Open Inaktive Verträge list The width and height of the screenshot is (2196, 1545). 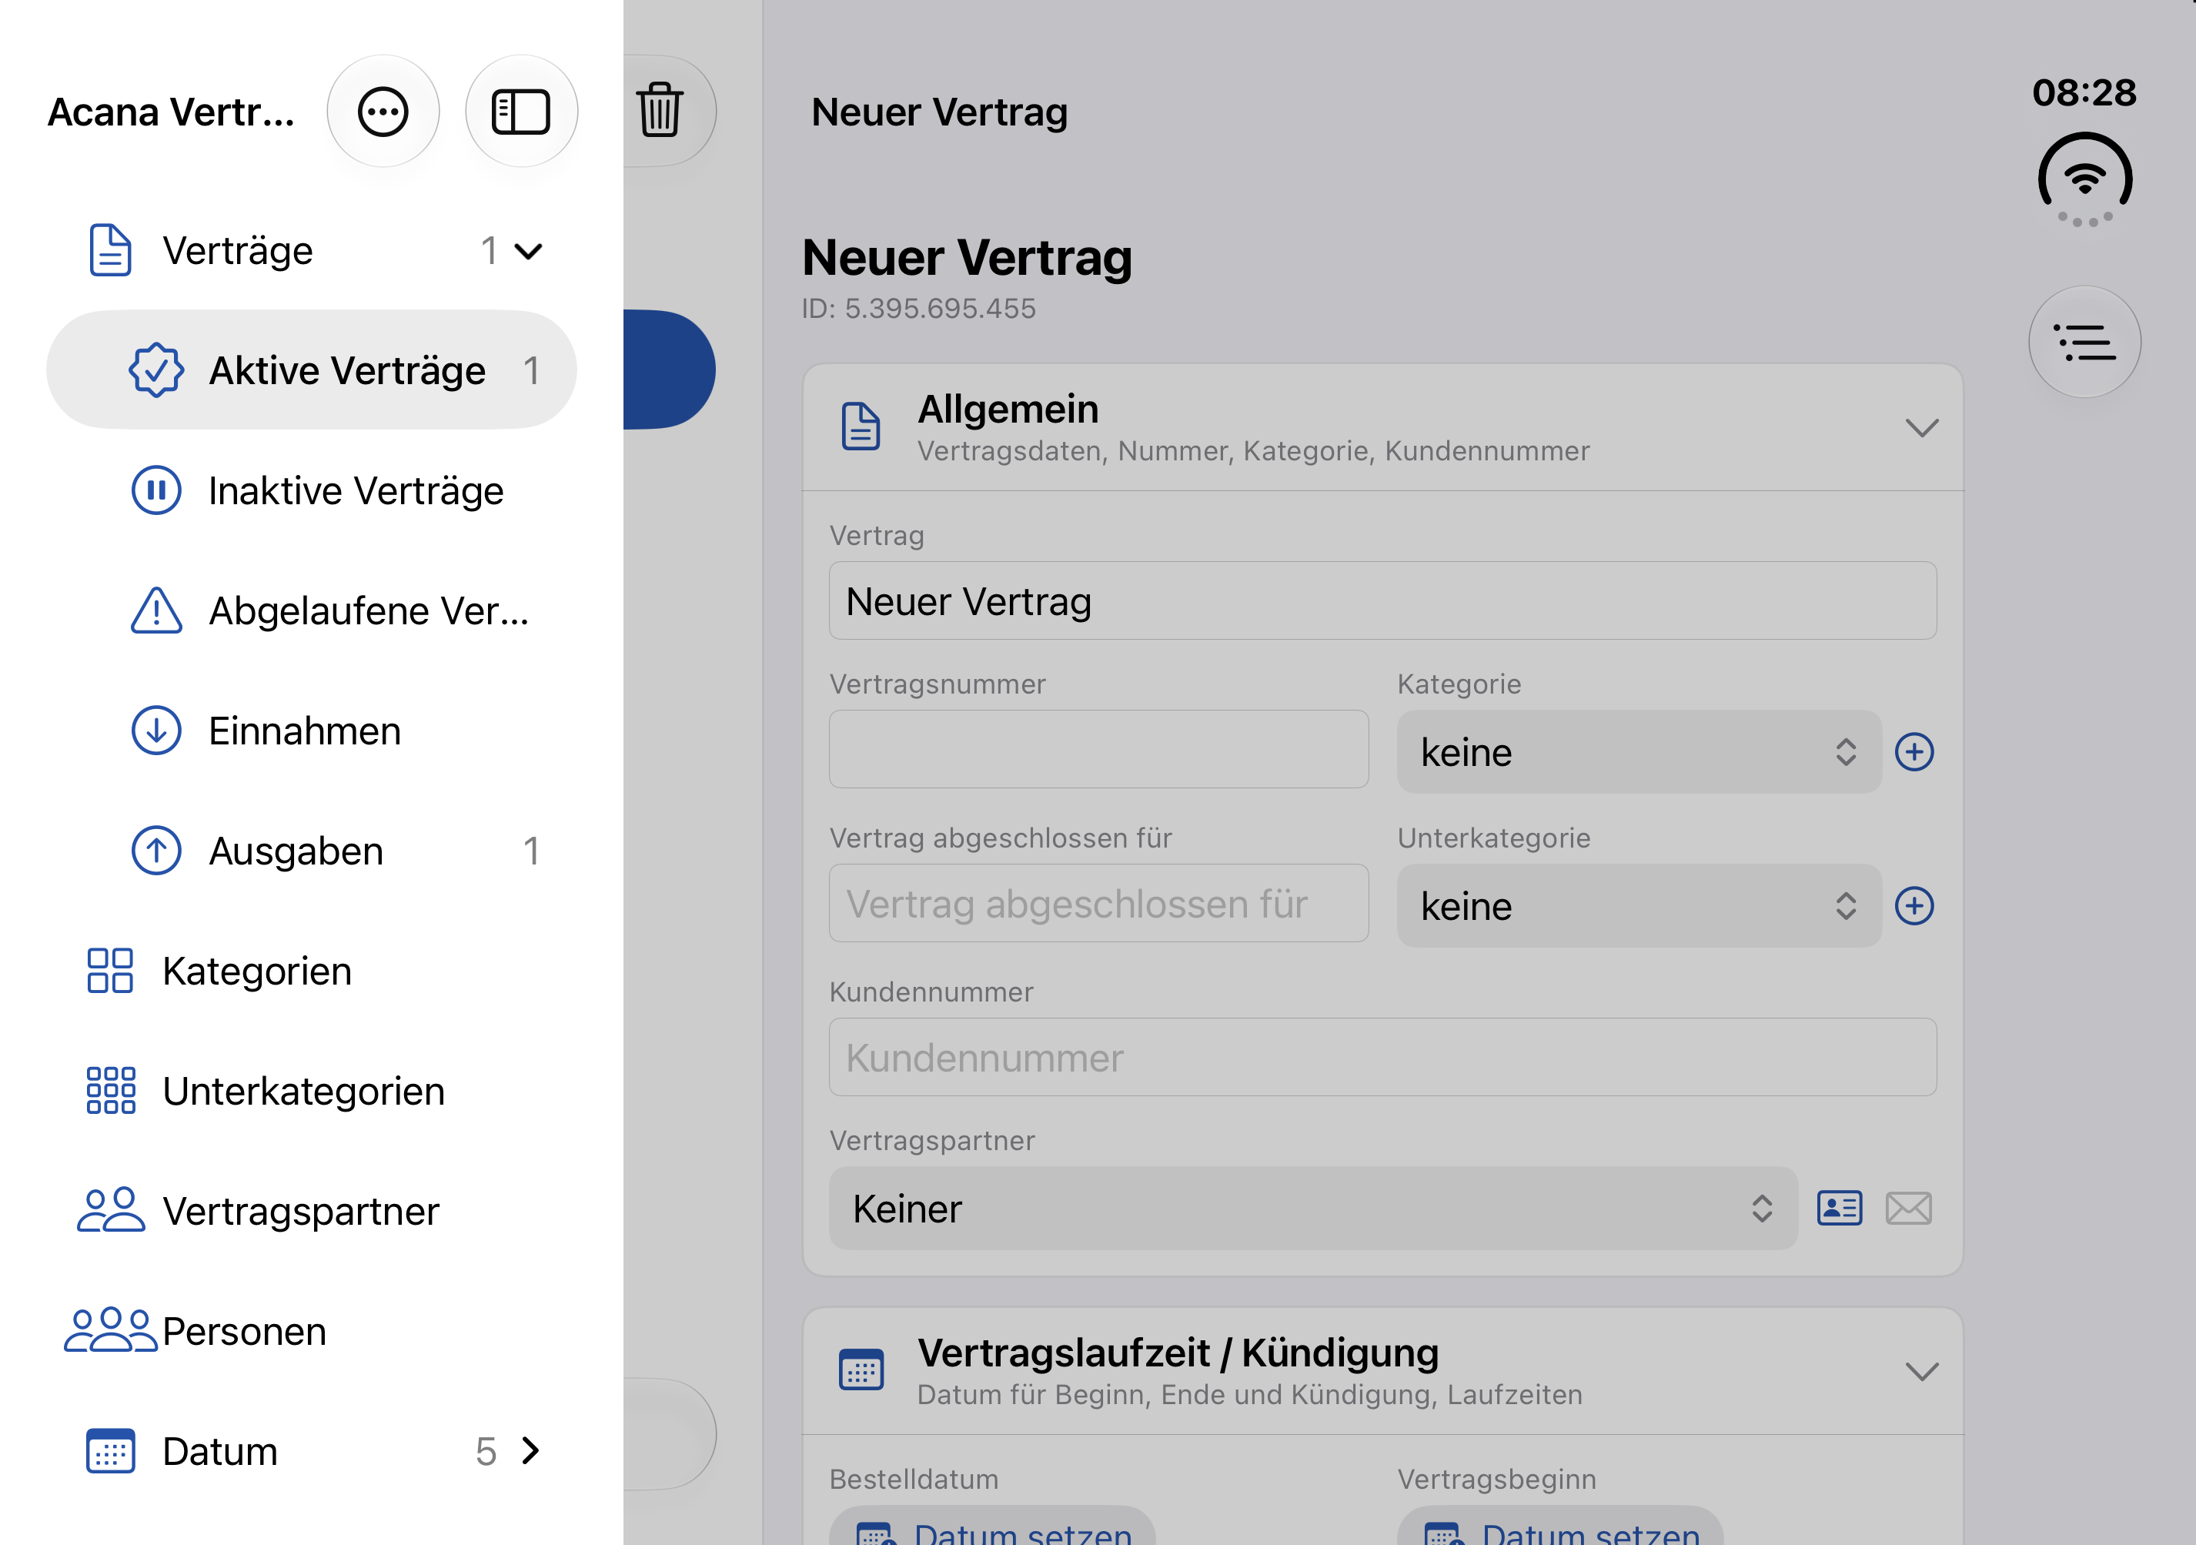tap(312, 491)
